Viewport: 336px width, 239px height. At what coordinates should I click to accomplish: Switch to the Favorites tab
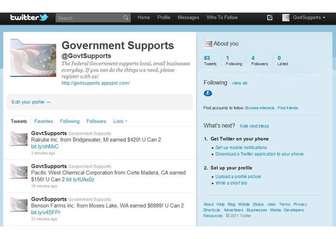coord(44,121)
